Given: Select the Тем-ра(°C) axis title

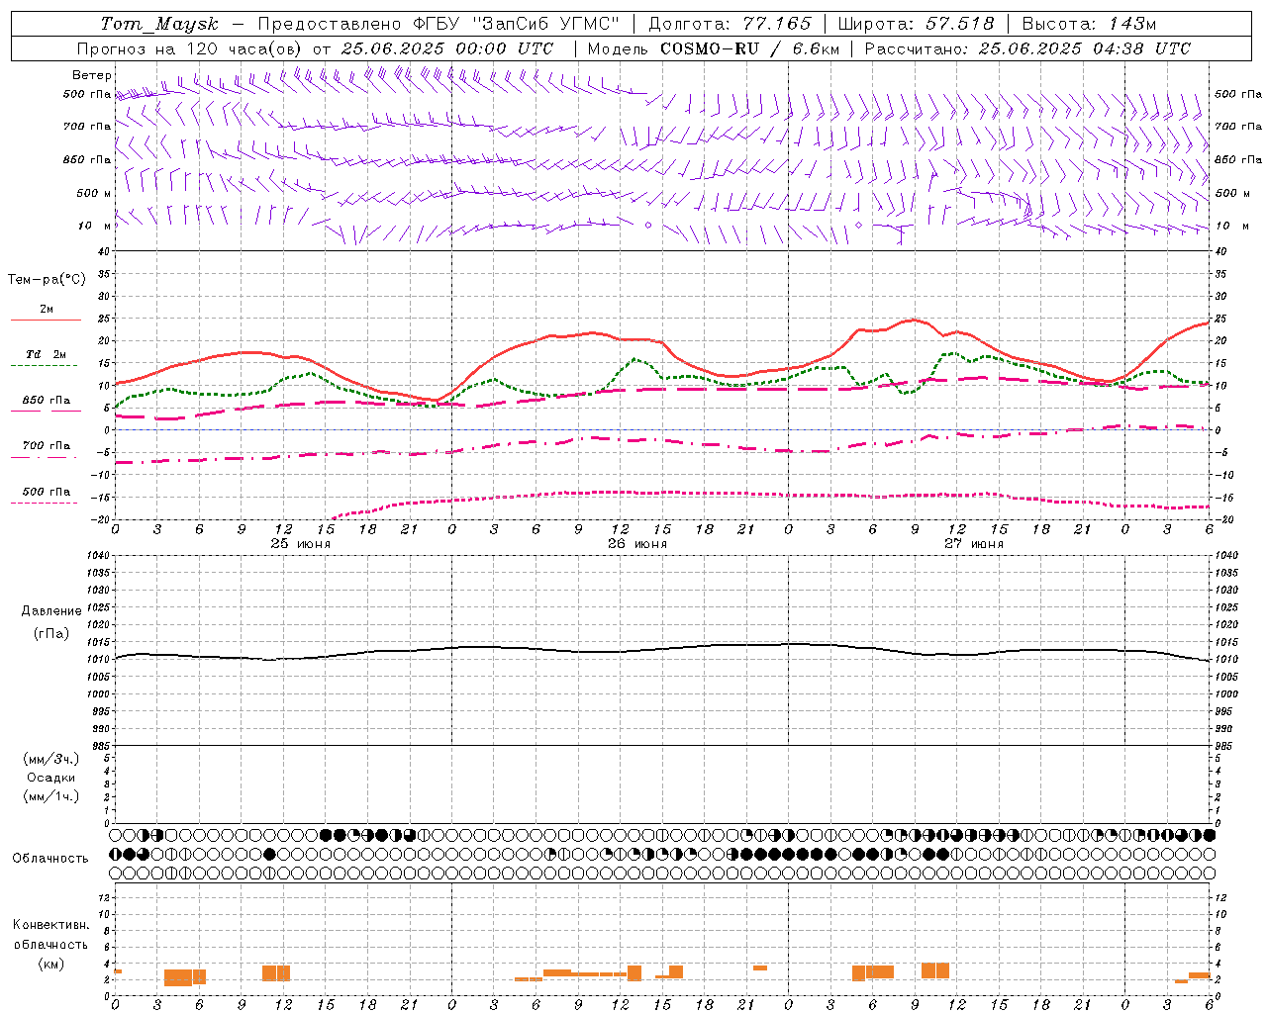Looking at the screenshot, I should (47, 280).
